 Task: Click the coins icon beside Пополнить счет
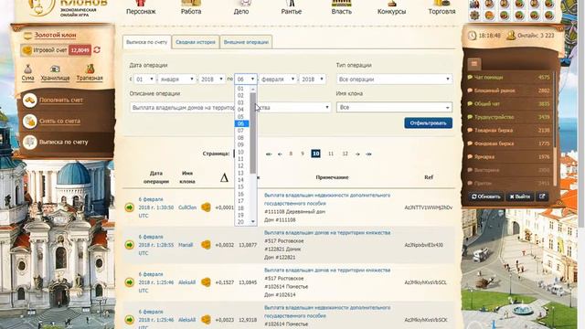point(30,100)
